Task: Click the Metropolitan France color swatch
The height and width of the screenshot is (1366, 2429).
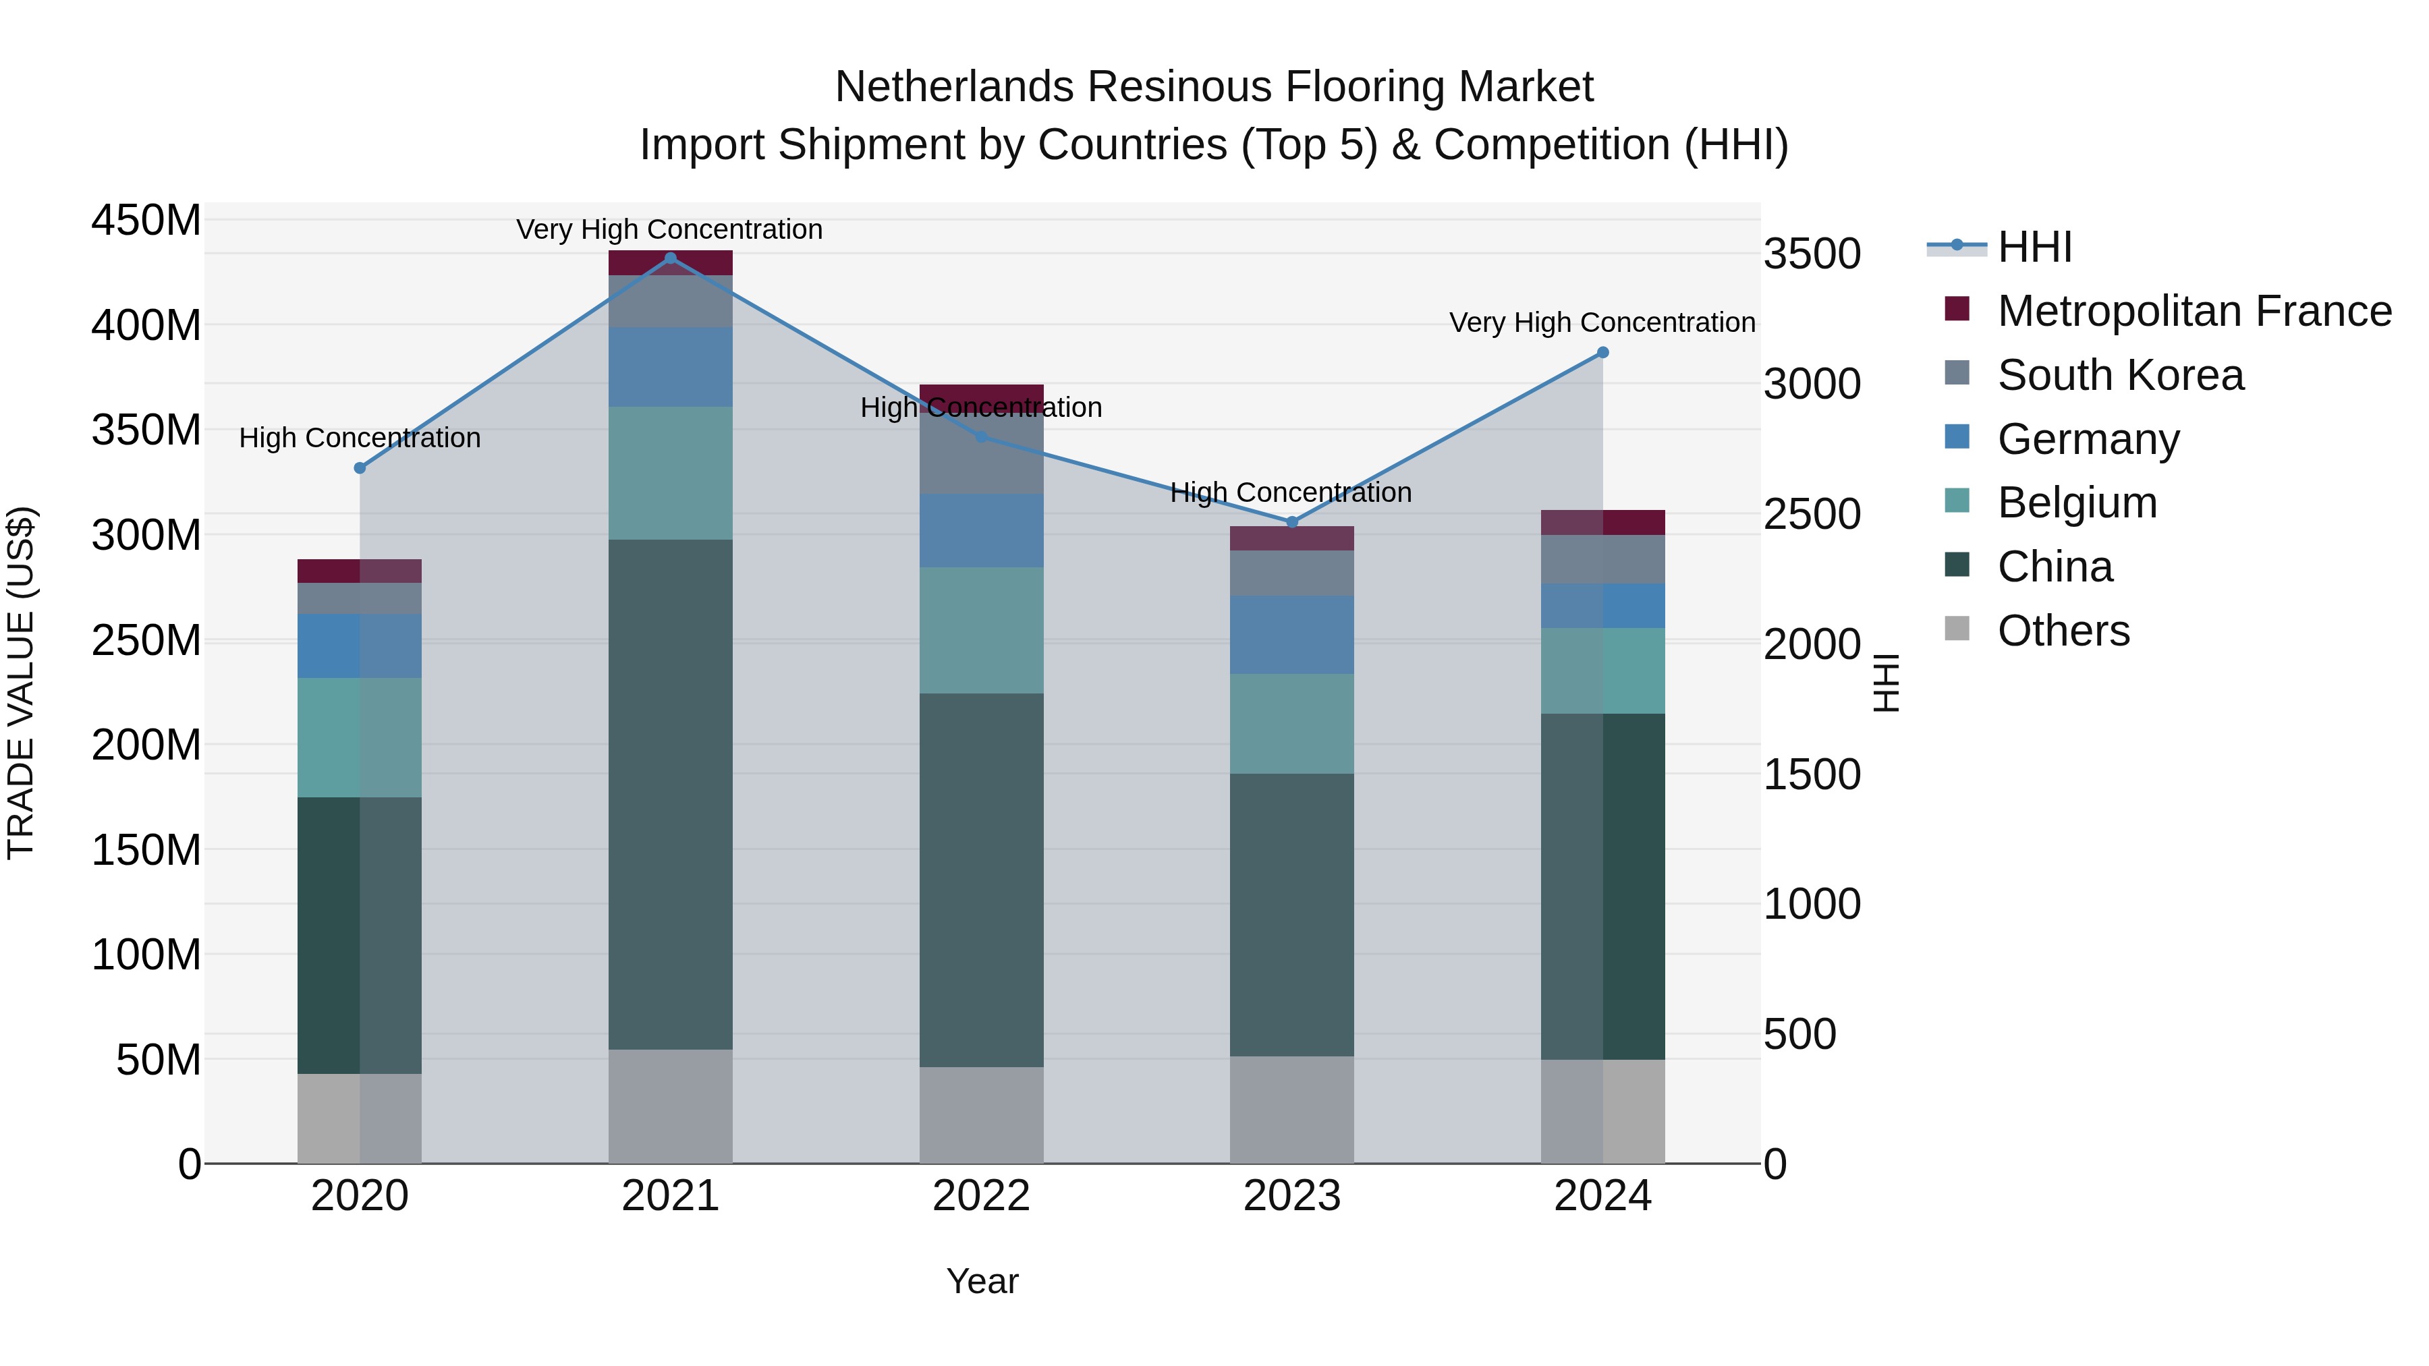Action: coord(1957,308)
